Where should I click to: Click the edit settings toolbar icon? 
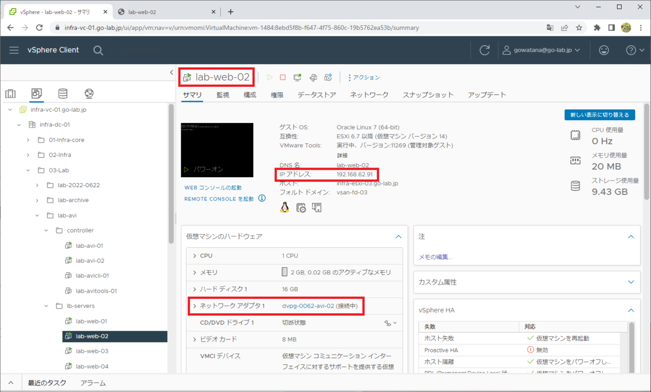click(313, 78)
